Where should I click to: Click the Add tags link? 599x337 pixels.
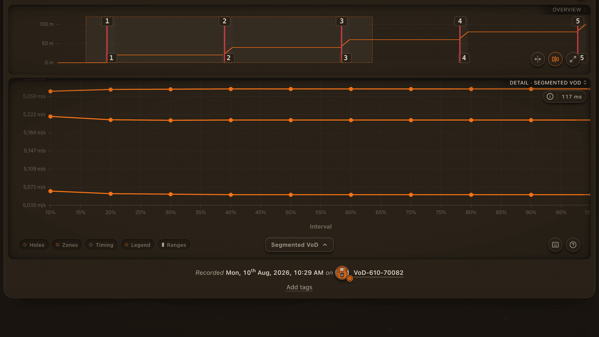click(x=299, y=287)
